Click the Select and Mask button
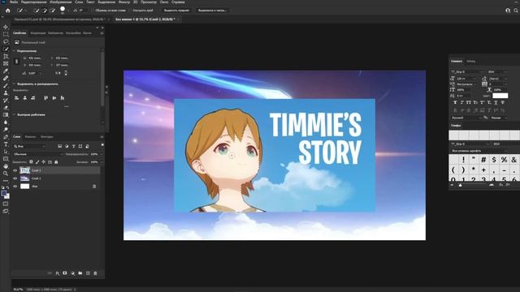Image resolution: width=520 pixels, height=292 pixels. (212, 11)
